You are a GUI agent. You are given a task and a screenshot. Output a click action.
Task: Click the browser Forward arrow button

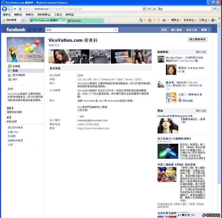(10, 9)
